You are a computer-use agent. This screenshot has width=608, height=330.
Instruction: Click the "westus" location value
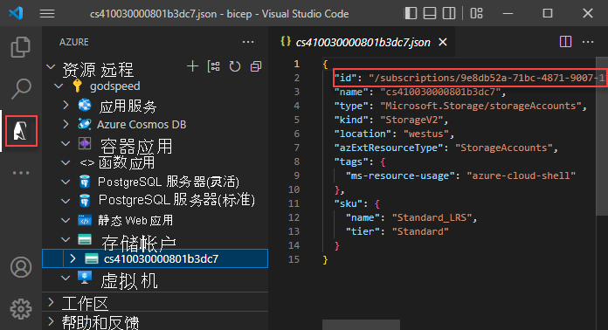point(426,134)
